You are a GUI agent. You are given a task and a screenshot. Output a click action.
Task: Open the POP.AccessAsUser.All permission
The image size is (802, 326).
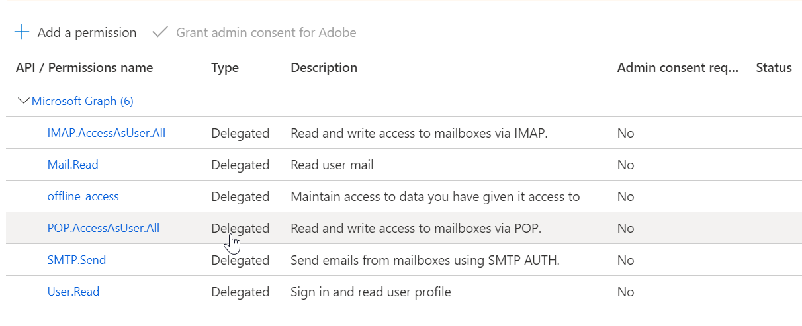pos(103,228)
